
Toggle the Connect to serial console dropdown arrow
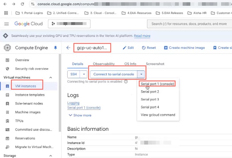pos(141,74)
